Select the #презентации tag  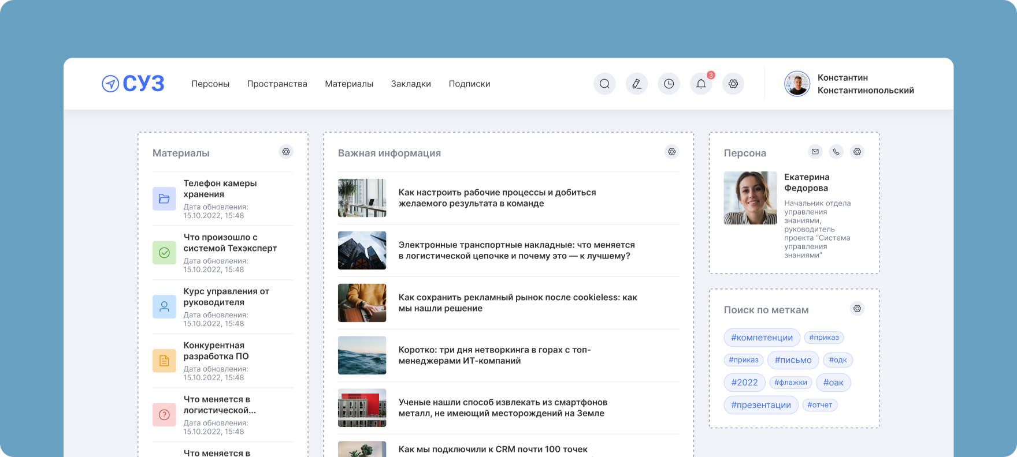[x=760, y=405]
